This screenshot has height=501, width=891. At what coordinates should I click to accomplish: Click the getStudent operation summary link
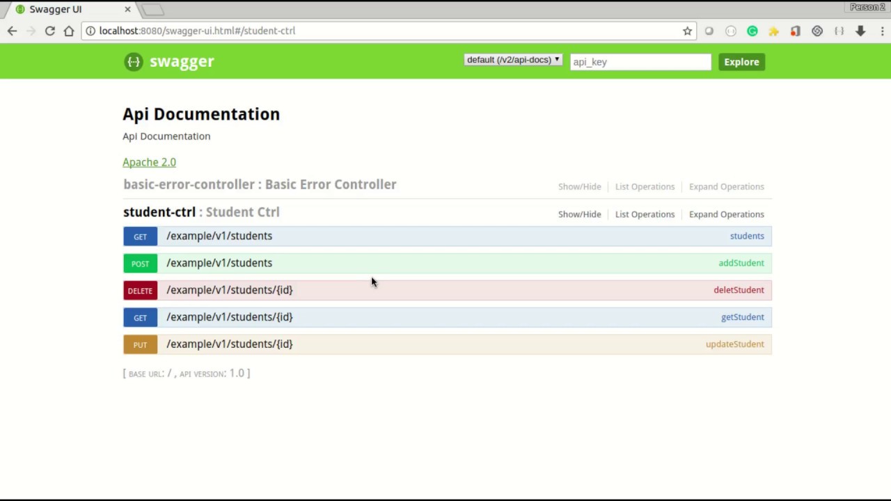(743, 317)
